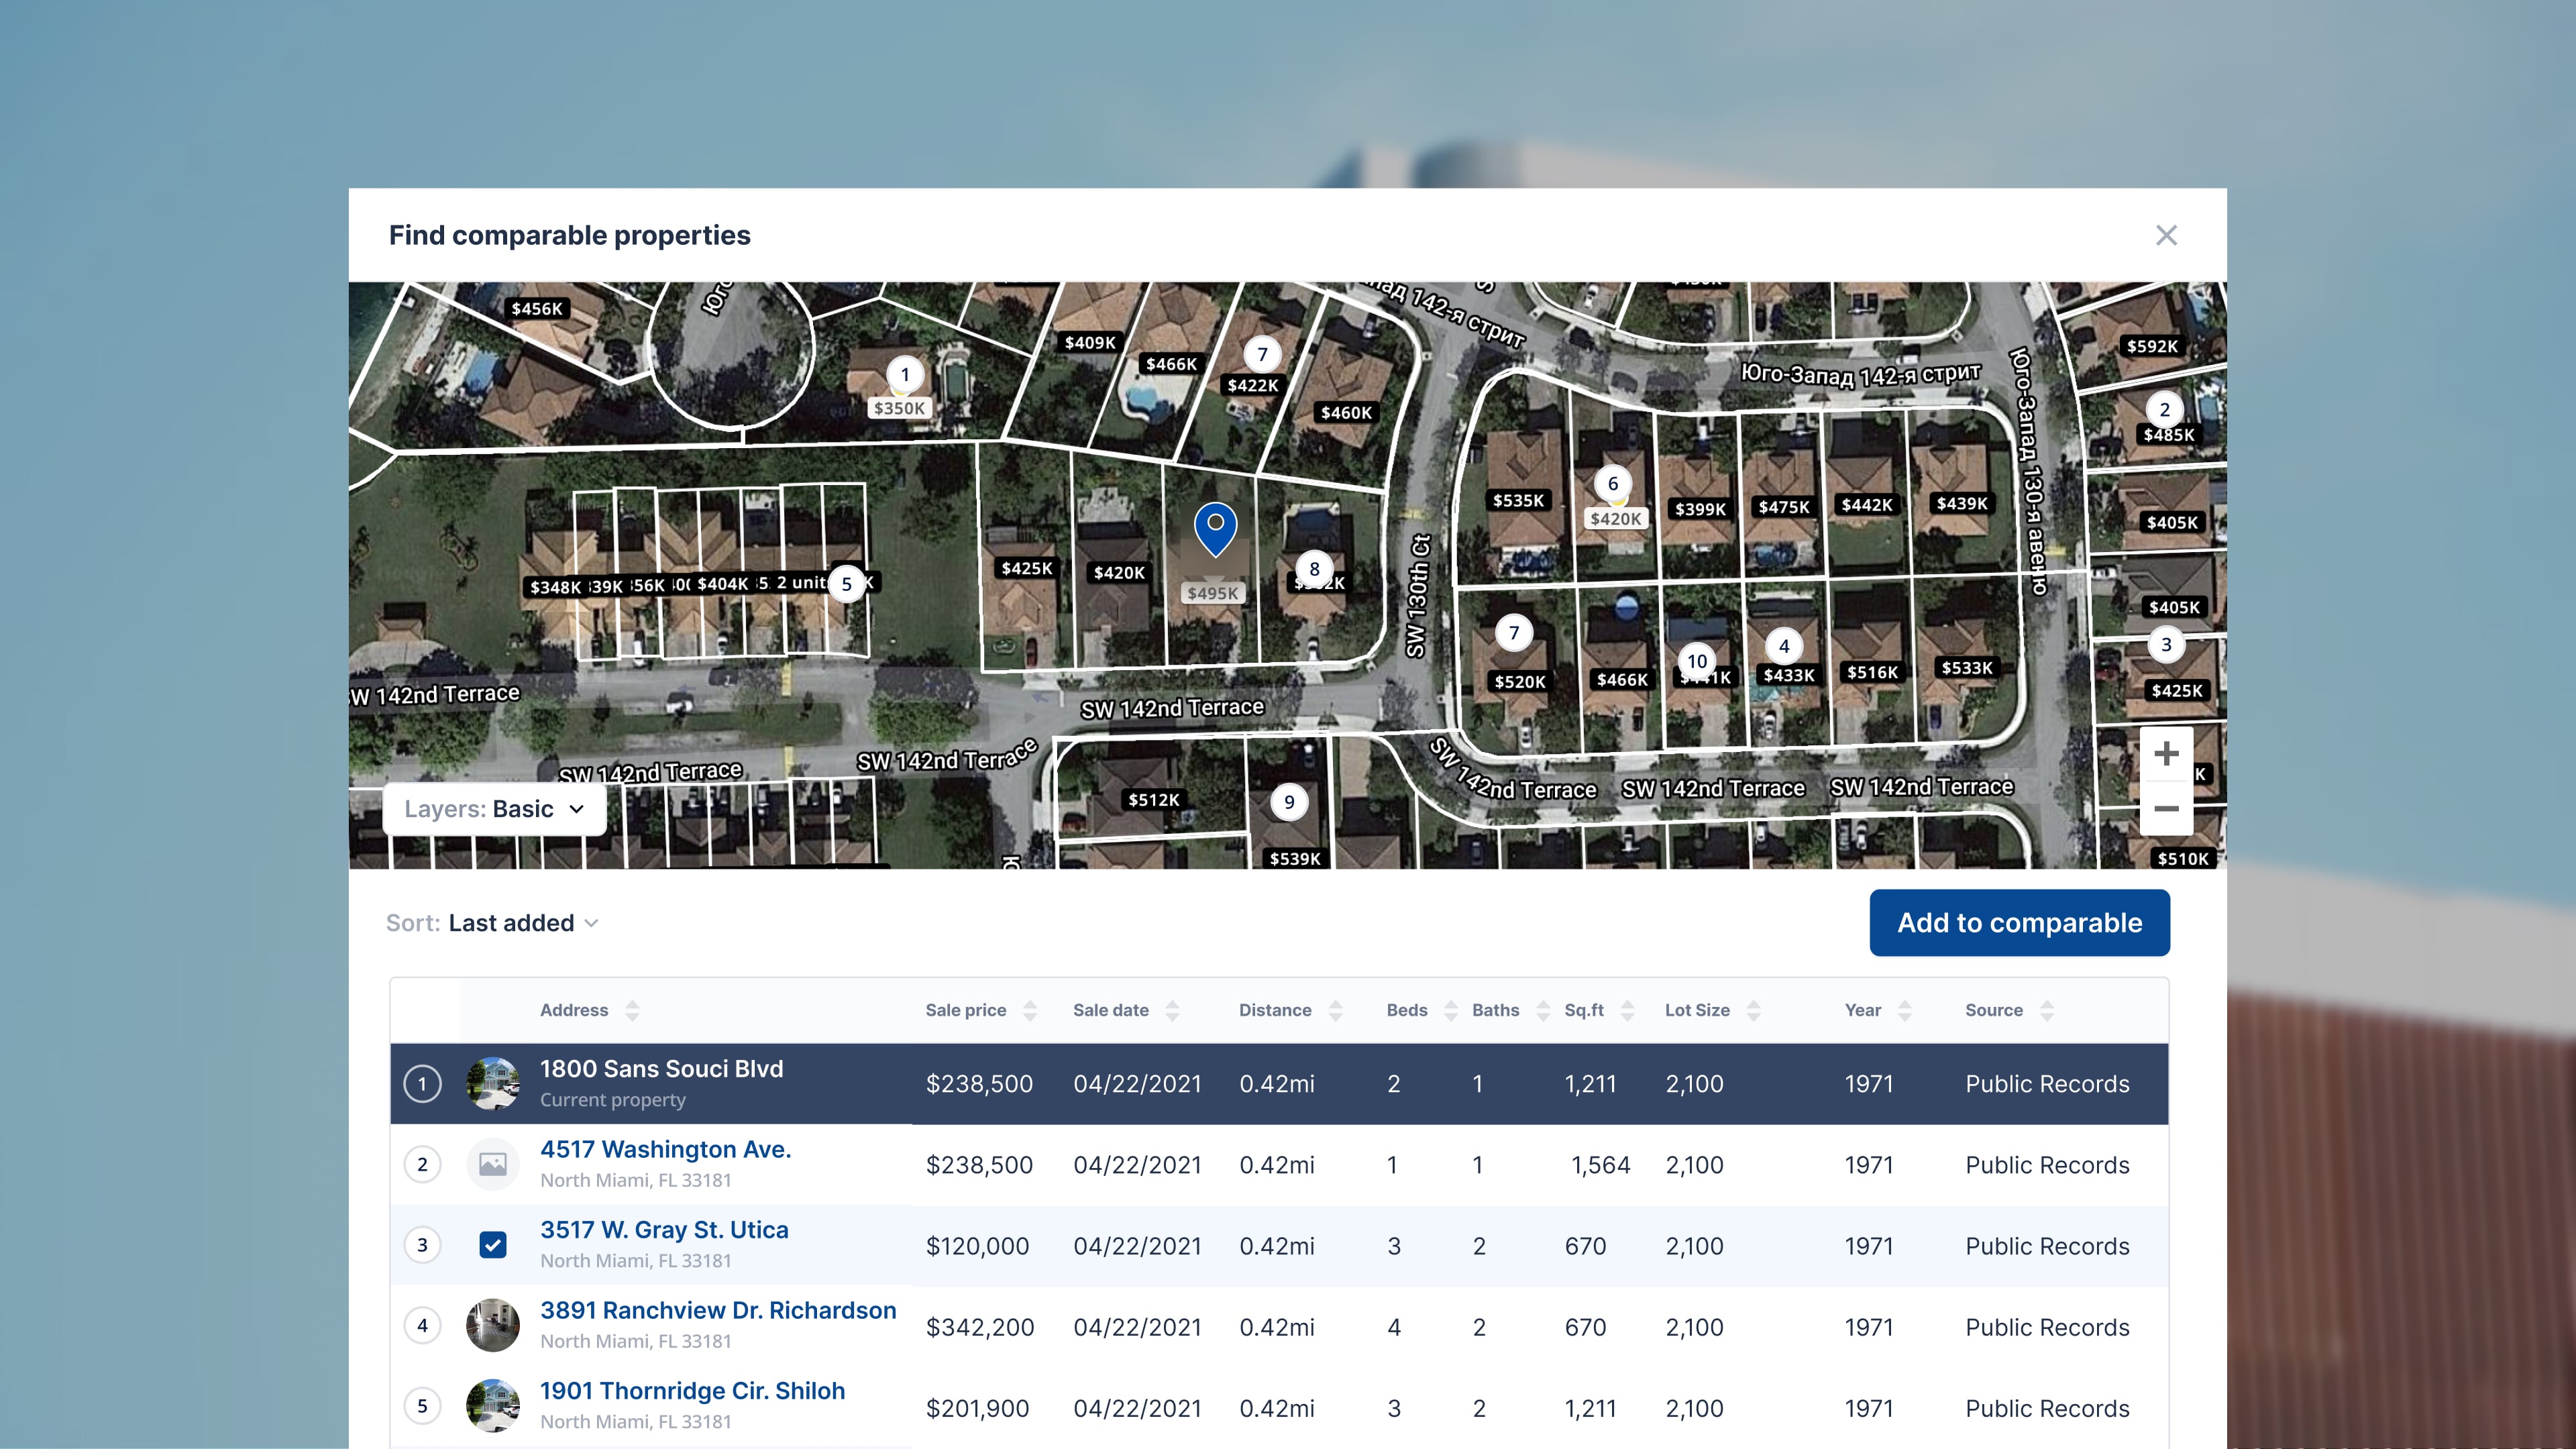Open the 4517 Washington Ave. link
Screen dimensions: 2576x1449
(665, 1149)
